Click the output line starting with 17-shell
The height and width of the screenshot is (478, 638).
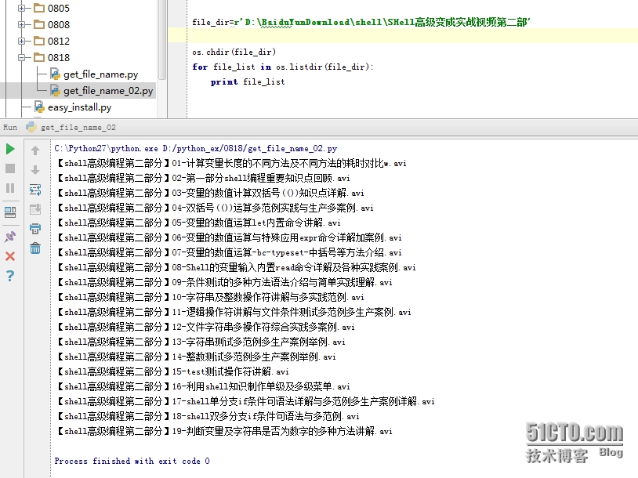(x=245, y=401)
